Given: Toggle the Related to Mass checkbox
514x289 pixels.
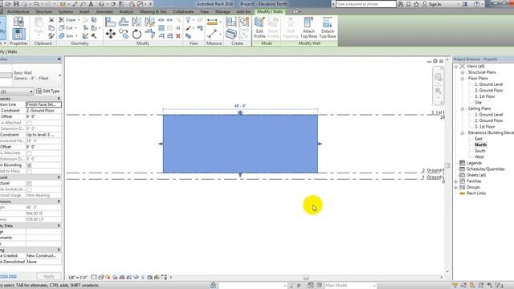Looking at the screenshot, I should click(x=29, y=171).
